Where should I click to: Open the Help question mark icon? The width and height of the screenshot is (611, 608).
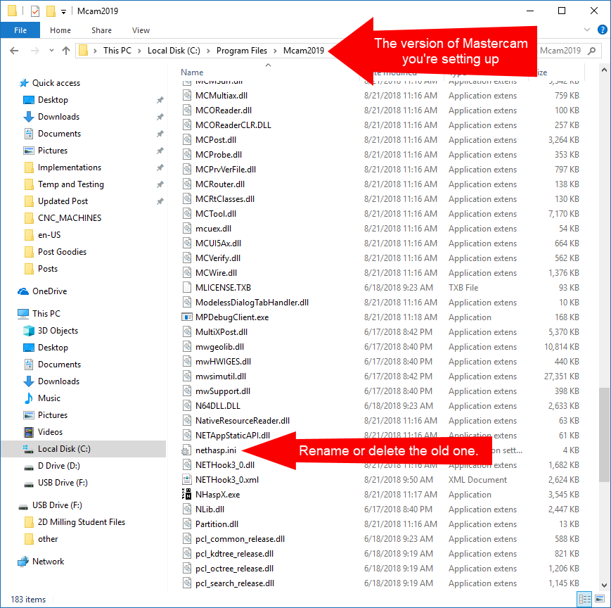[x=602, y=30]
